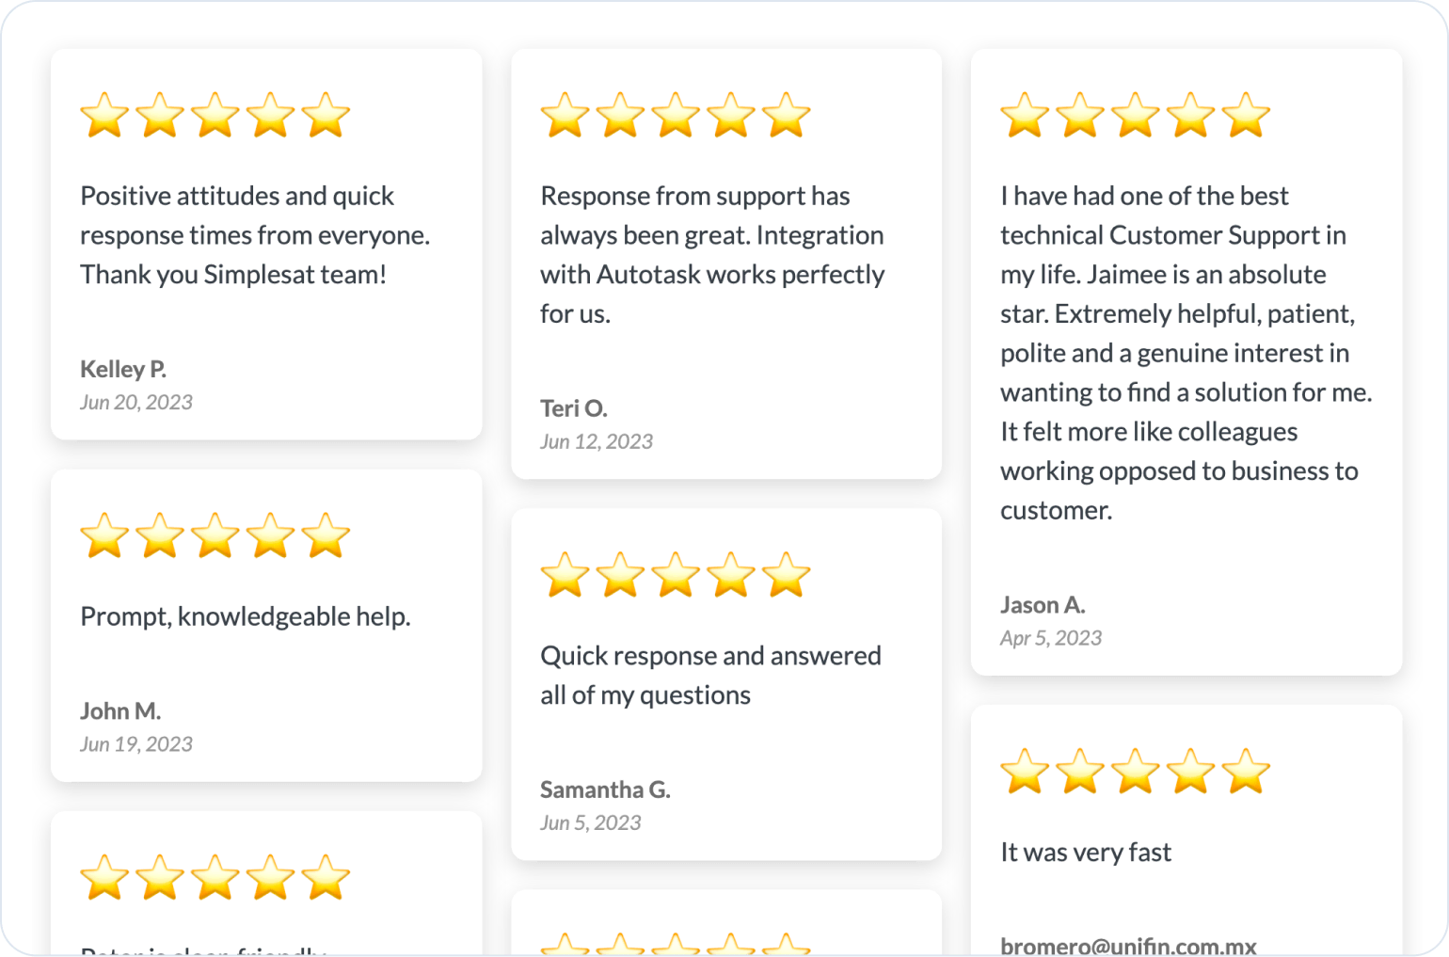This screenshot has width=1449, height=957.
Task: Click the first star above 'It was very fast'
Action: click(x=1025, y=772)
